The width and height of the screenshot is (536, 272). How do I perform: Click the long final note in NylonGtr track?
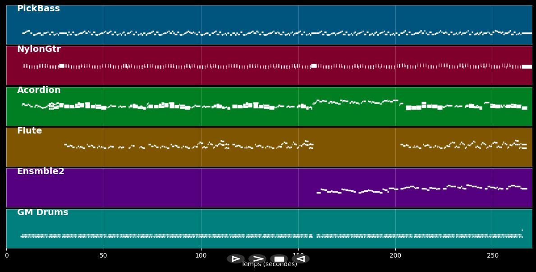point(527,67)
